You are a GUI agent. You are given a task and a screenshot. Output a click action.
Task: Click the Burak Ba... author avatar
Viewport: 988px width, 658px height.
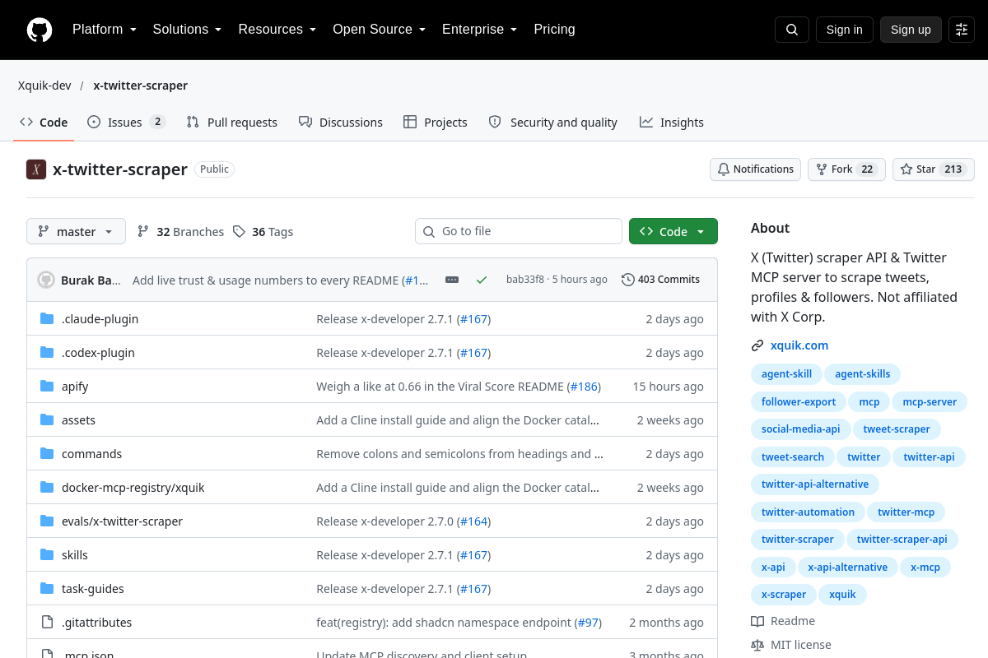46,280
